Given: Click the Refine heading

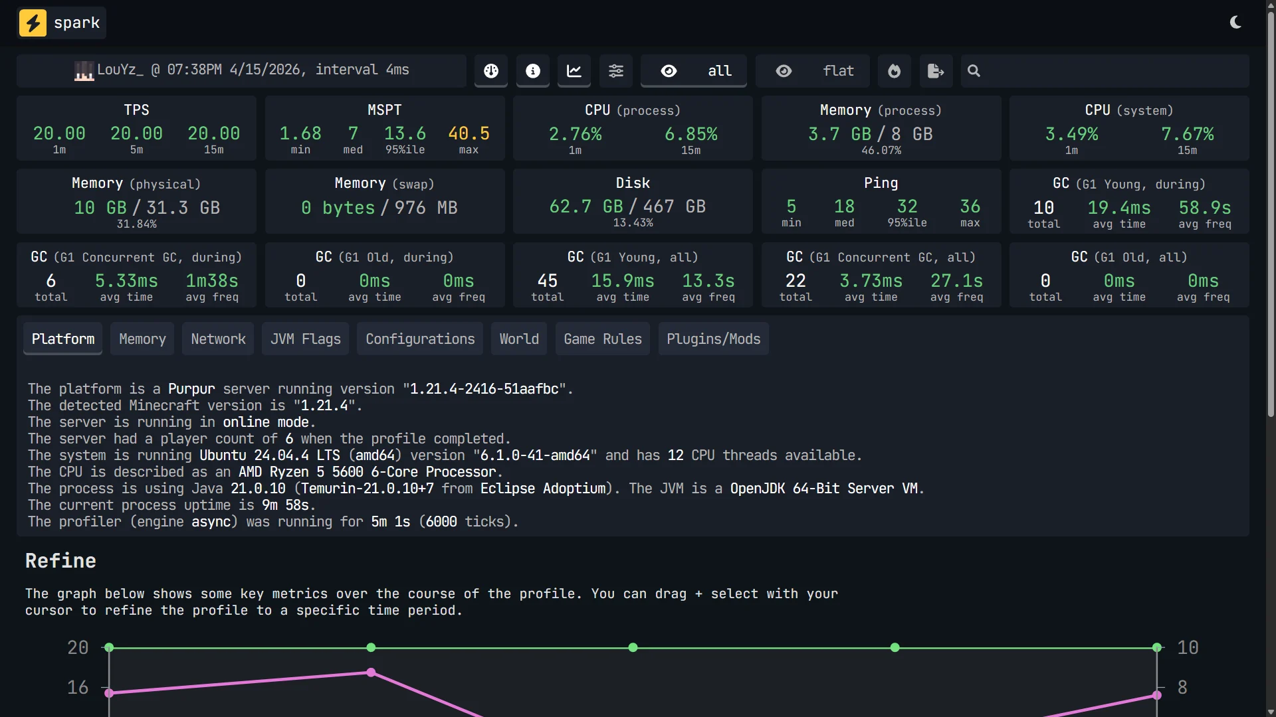Looking at the screenshot, I should point(60,561).
